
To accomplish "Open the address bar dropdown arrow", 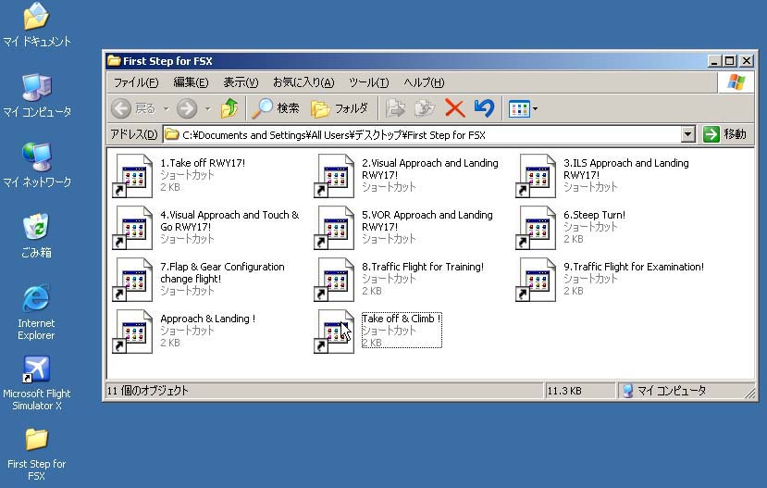I will pyautogui.click(x=687, y=134).
